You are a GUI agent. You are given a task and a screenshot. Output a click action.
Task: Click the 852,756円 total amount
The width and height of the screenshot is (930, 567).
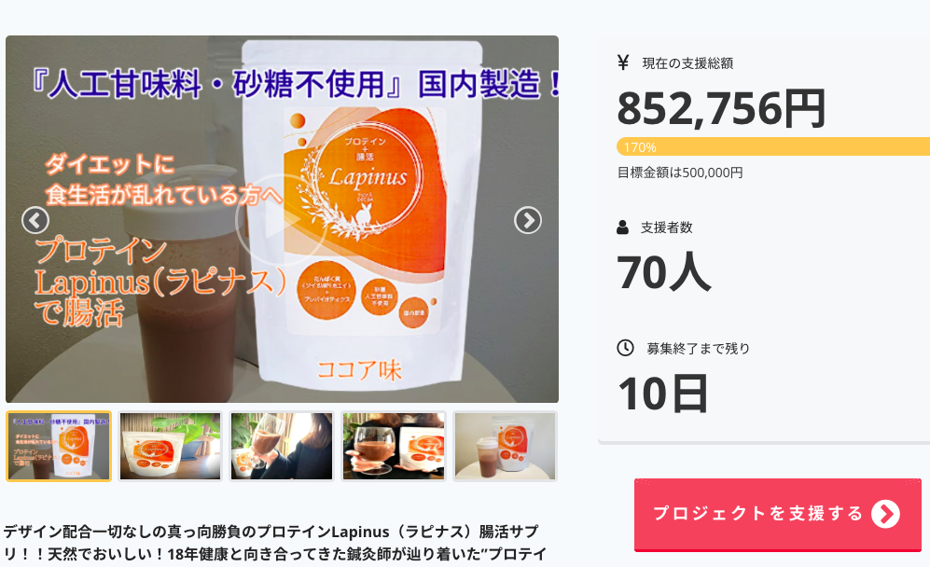click(721, 108)
